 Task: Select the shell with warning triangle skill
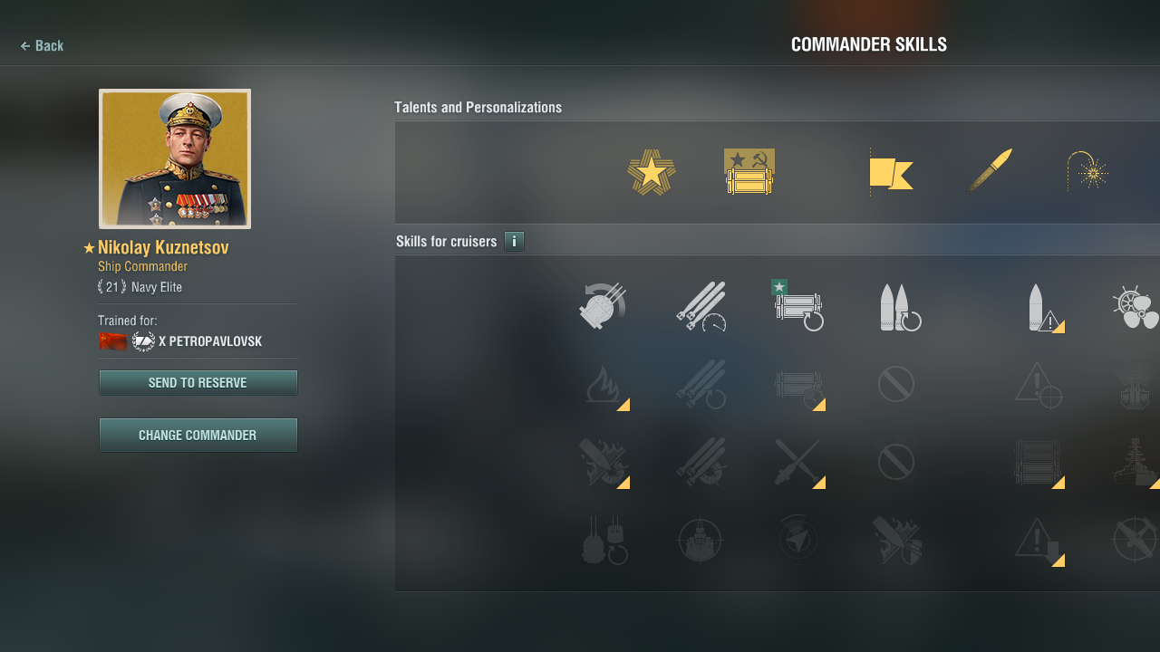[x=1044, y=308]
